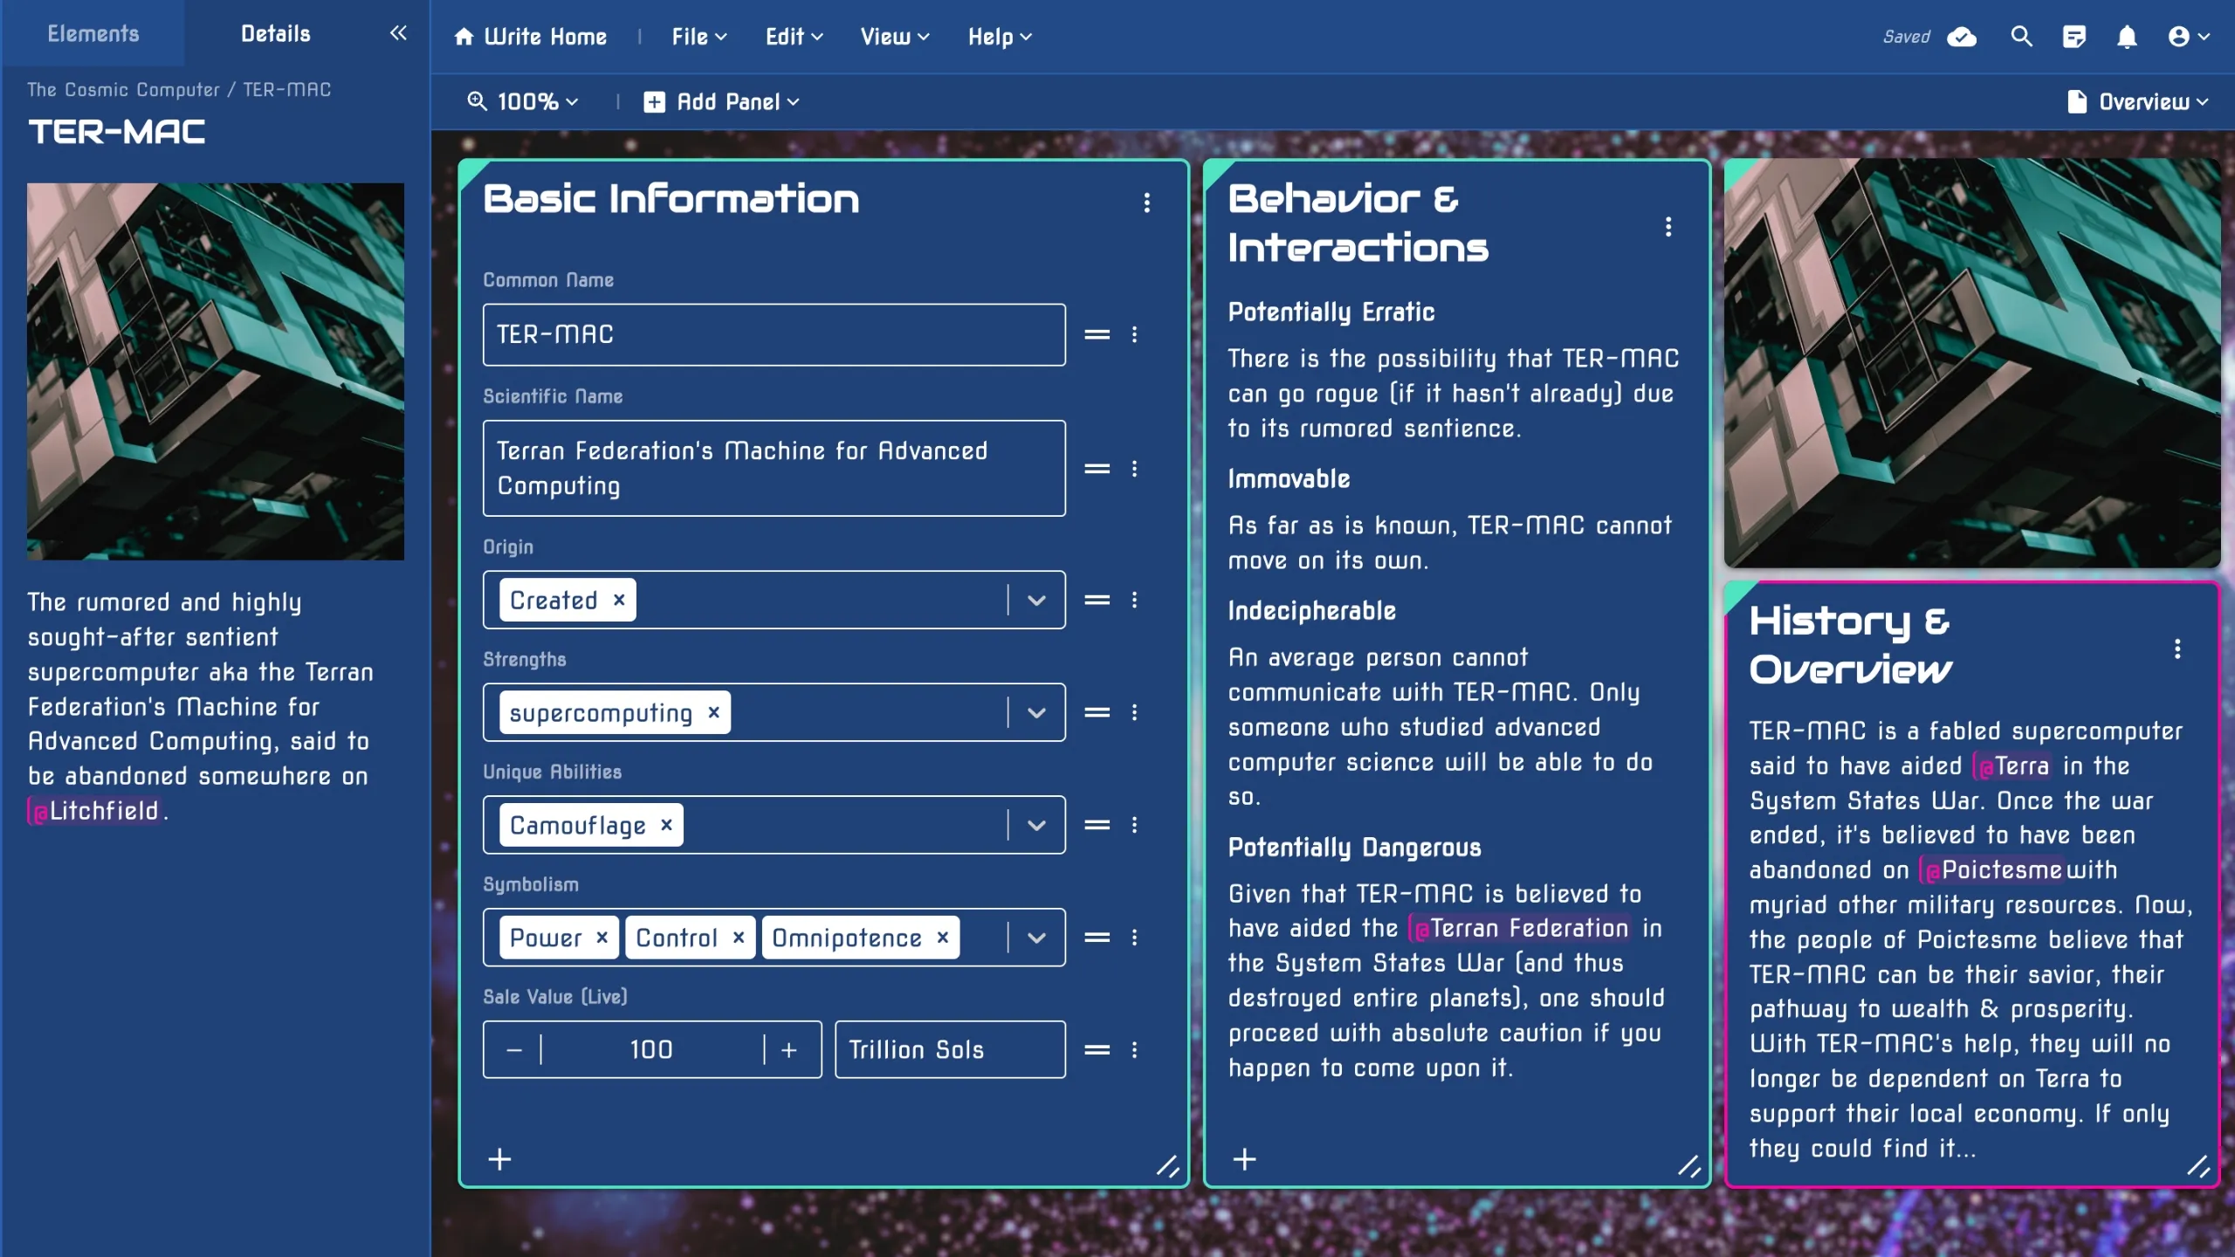Remove the supercomputing strength tag
This screenshot has width=2235, height=1257.
(714, 712)
